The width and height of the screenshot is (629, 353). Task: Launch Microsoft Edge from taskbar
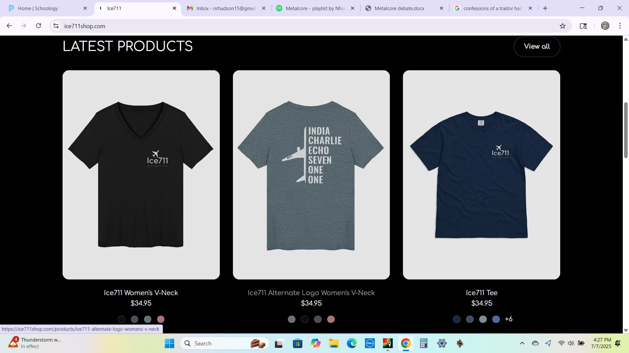[x=352, y=343]
